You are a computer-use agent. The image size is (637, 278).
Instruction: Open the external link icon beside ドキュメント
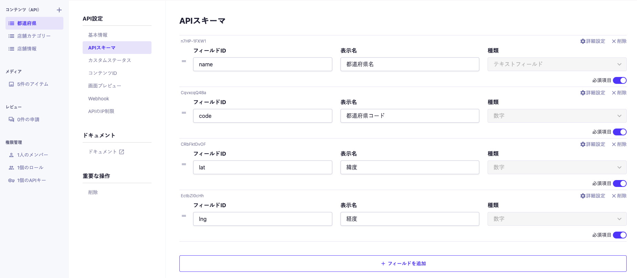[122, 152]
